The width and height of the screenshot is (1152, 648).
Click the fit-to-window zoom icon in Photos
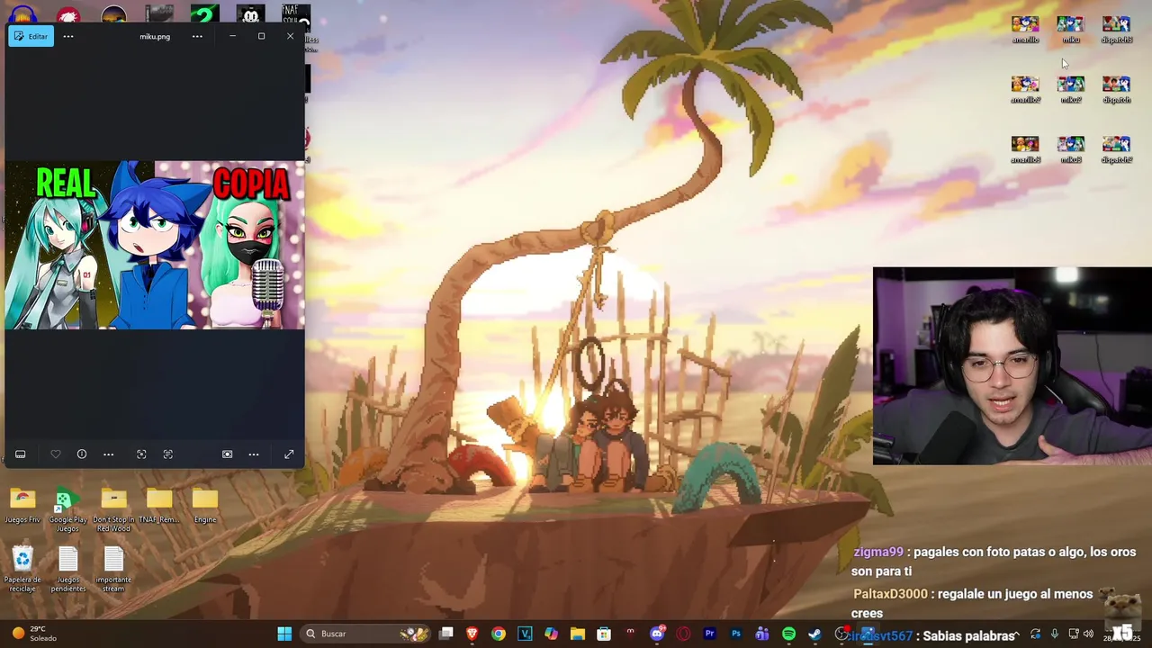(x=227, y=454)
